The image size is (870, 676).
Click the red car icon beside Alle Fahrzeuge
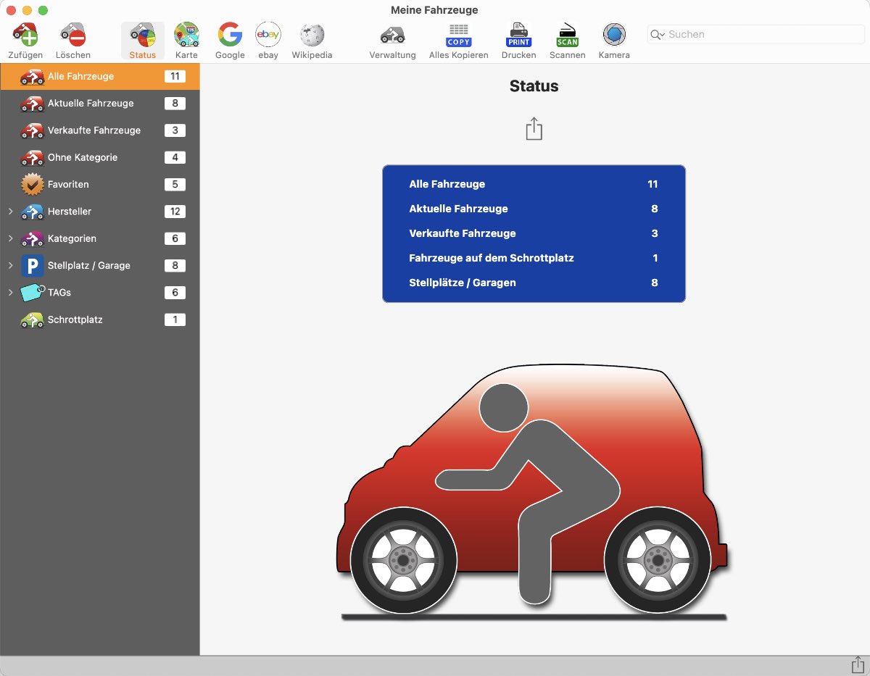tap(33, 77)
